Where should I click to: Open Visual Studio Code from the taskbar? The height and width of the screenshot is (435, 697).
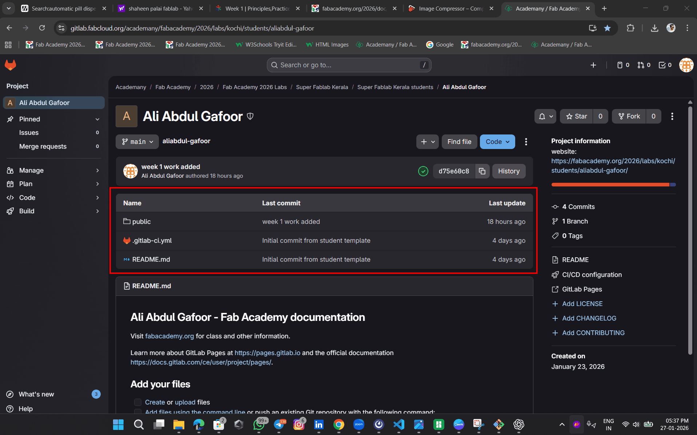pos(399,424)
